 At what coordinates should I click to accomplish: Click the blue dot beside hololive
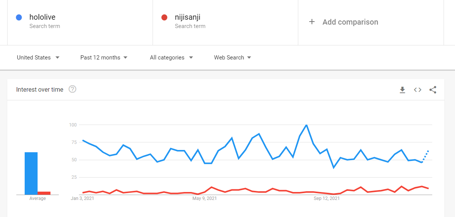(x=19, y=17)
